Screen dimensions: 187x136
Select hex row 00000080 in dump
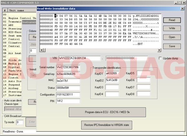[x=91, y=44]
